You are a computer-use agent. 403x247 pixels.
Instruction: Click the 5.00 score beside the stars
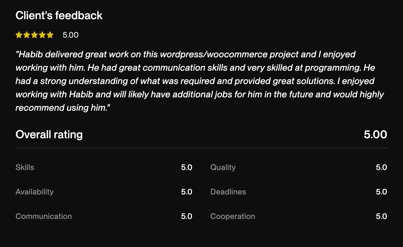pyautogui.click(x=71, y=35)
